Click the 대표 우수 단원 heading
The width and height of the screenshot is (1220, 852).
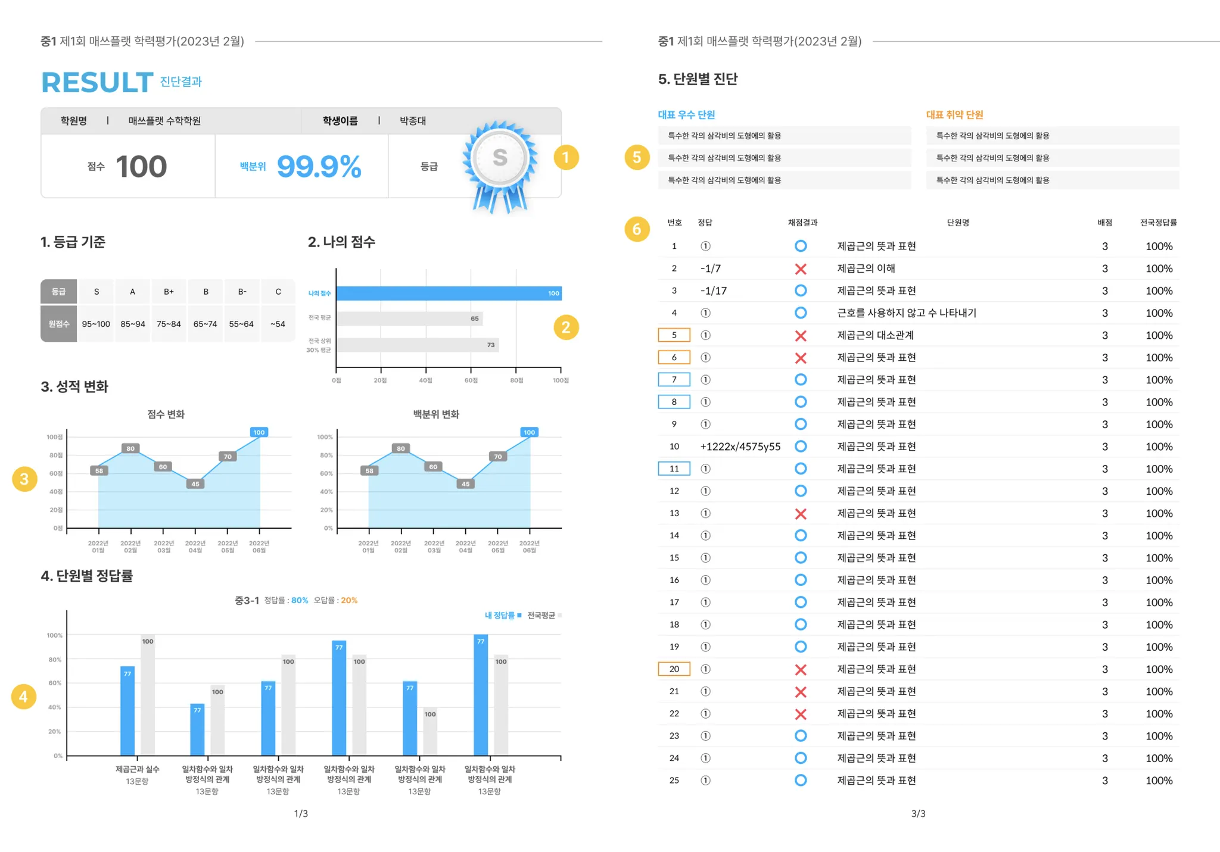point(686,114)
